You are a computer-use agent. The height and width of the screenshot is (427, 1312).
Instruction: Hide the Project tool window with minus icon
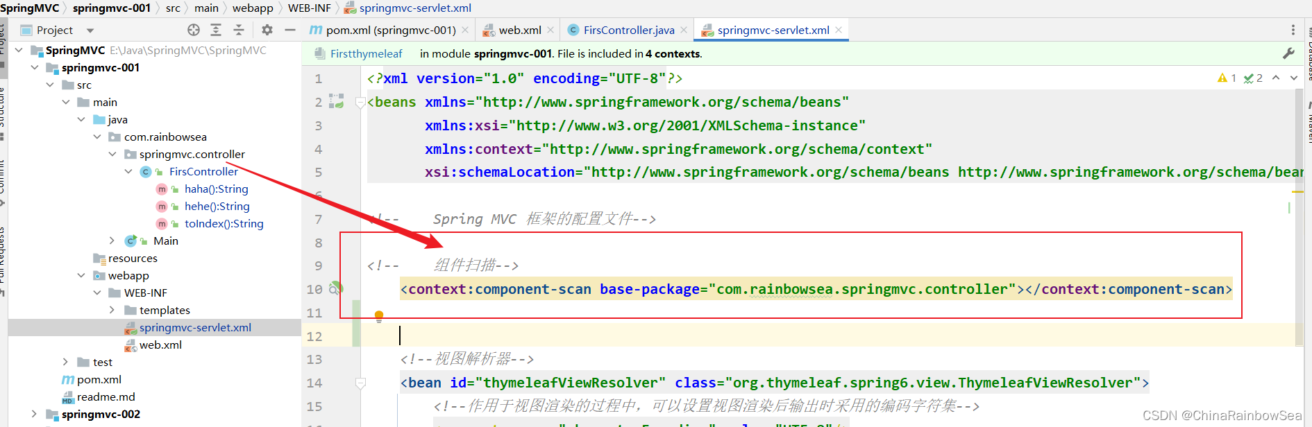(290, 30)
